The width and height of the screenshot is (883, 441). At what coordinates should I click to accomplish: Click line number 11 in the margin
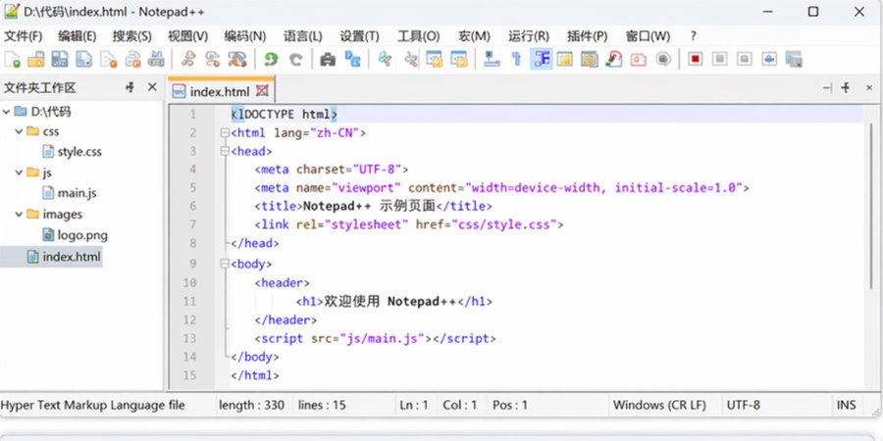coord(189,302)
